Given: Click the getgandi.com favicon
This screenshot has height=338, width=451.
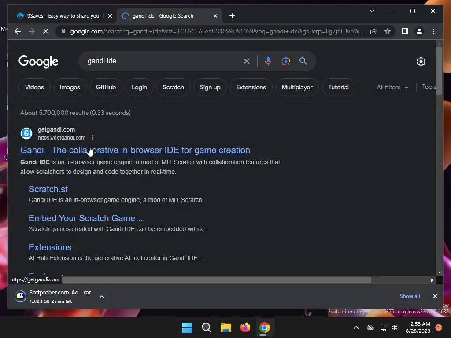Looking at the screenshot, I should pos(26,133).
